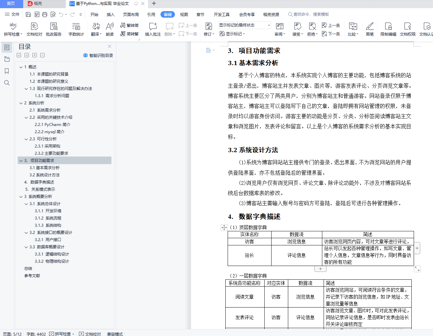Screen dimensions: 433x336
Task: Open the chapter navigation icon in the sidebar
Action: pos(7,59)
